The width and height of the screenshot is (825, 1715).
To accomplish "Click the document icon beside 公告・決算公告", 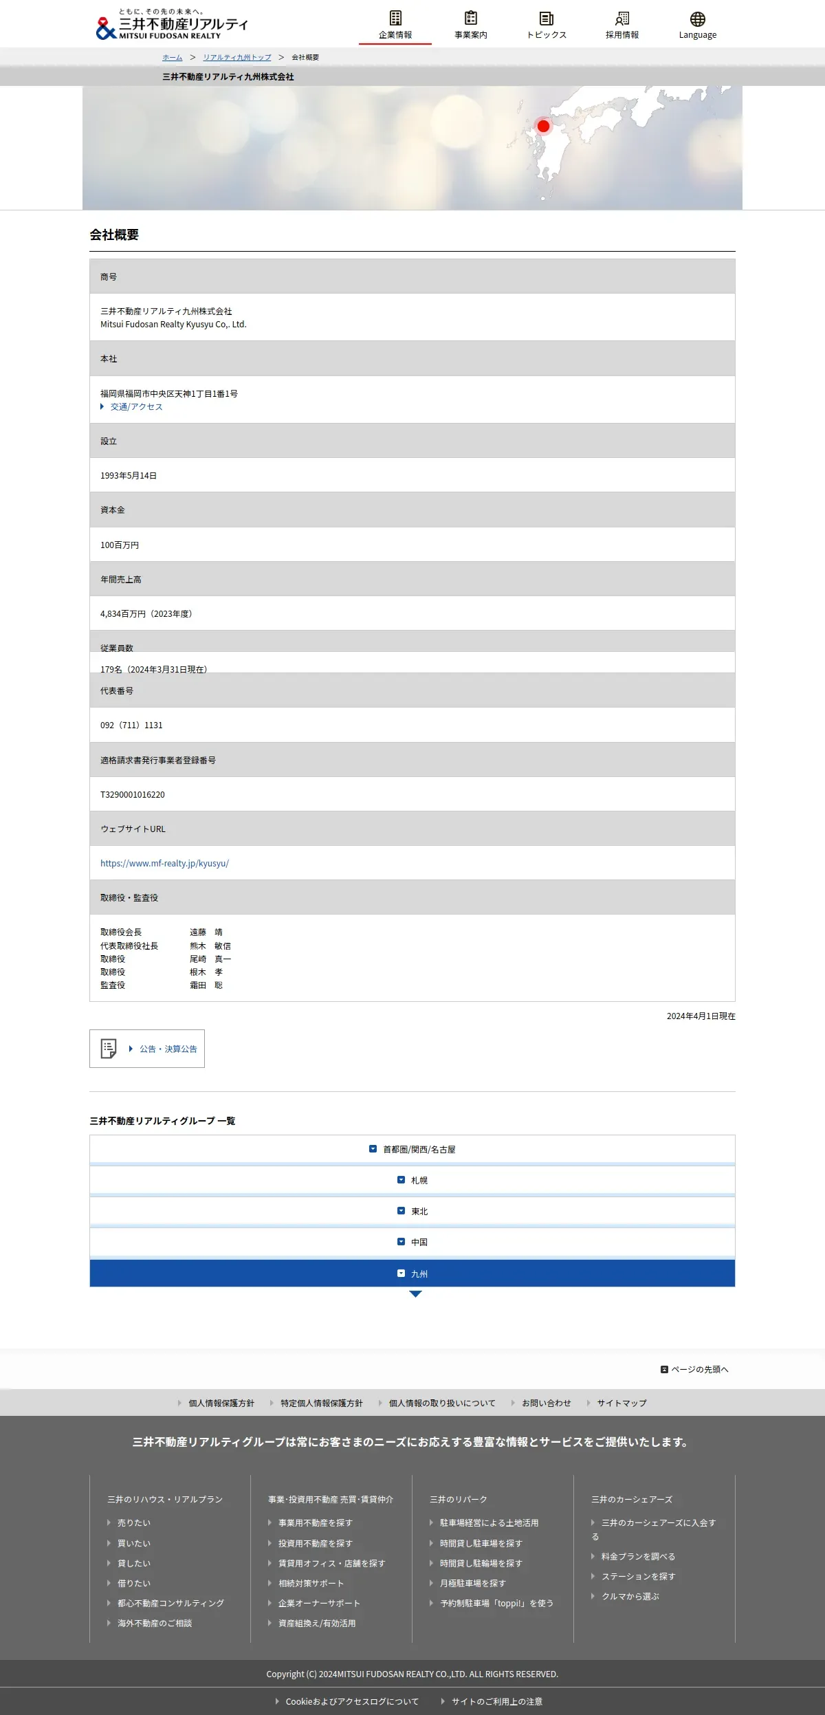I will pyautogui.click(x=109, y=1049).
